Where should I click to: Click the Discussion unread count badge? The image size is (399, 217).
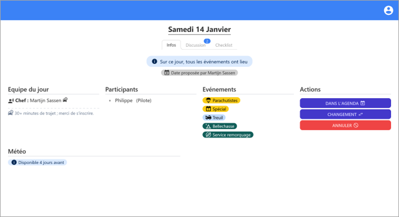click(x=207, y=41)
